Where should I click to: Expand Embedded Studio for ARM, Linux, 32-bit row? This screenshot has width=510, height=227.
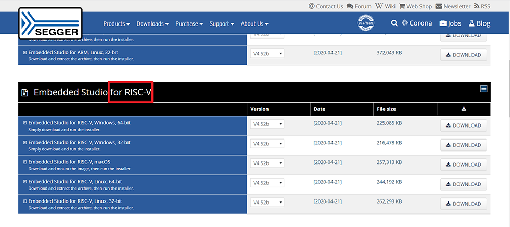pyautogui.click(x=25, y=52)
